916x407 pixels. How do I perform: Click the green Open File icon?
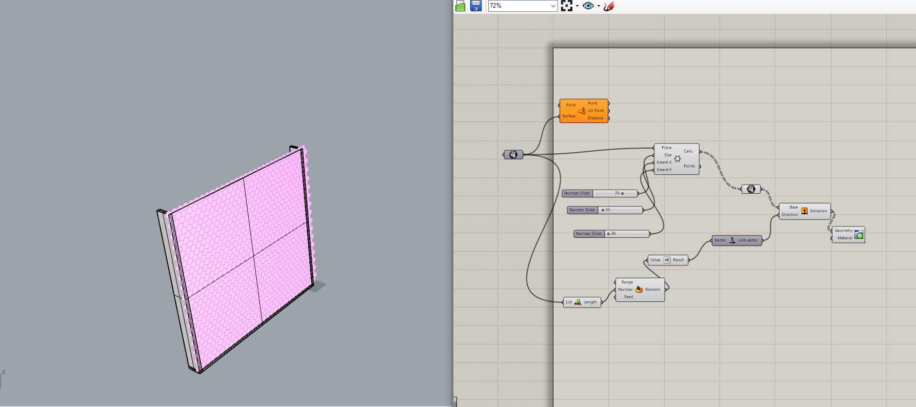click(x=460, y=6)
